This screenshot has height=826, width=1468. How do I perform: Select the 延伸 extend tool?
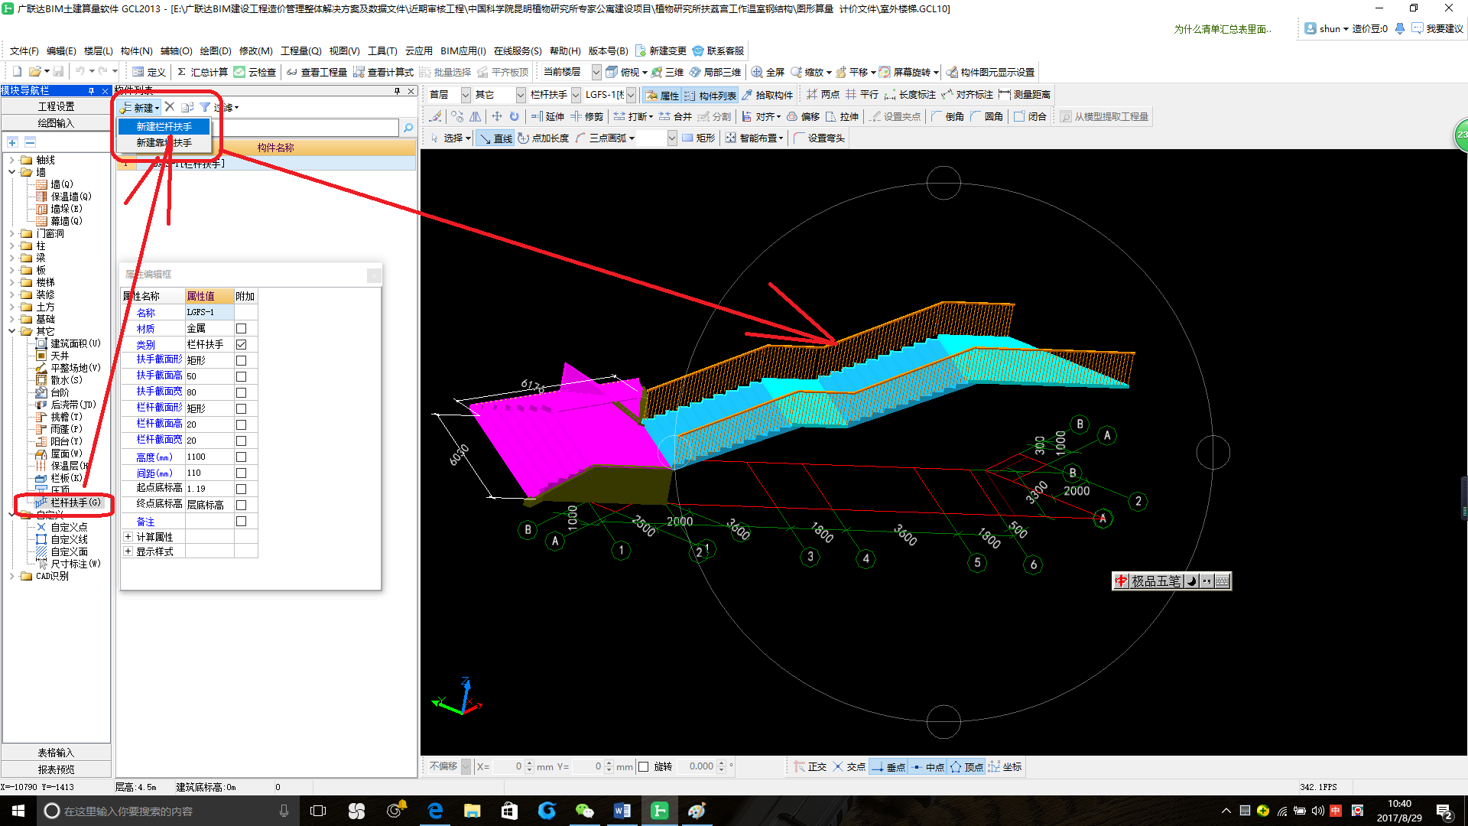pyautogui.click(x=547, y=116)
